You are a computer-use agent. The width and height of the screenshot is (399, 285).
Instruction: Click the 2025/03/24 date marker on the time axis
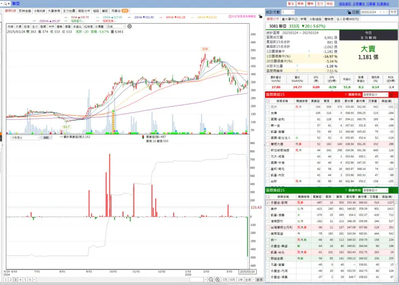pos(247,272)
